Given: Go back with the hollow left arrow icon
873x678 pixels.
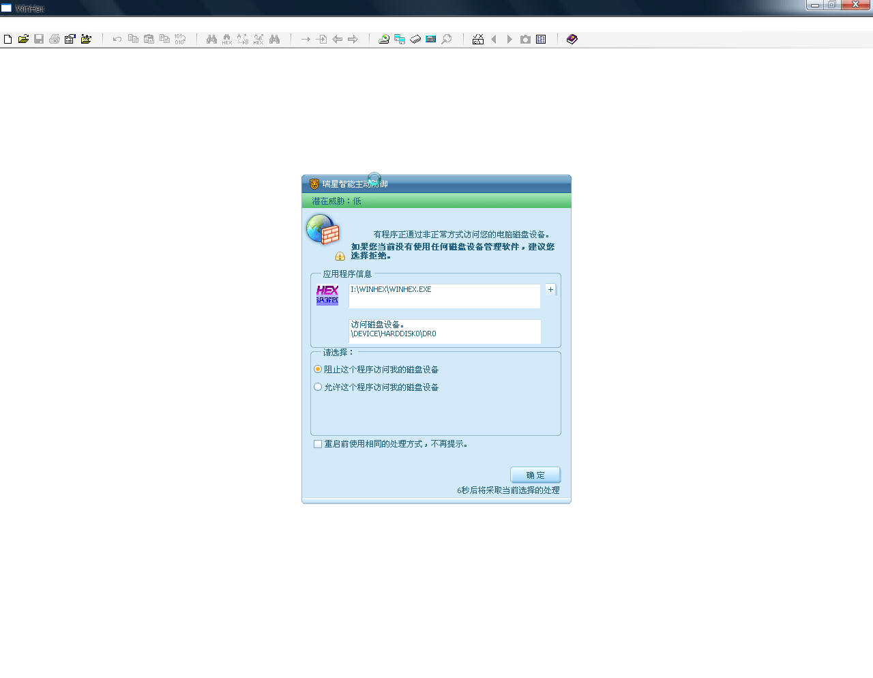Looking at the screenshot, I should [x=337, y=39].
